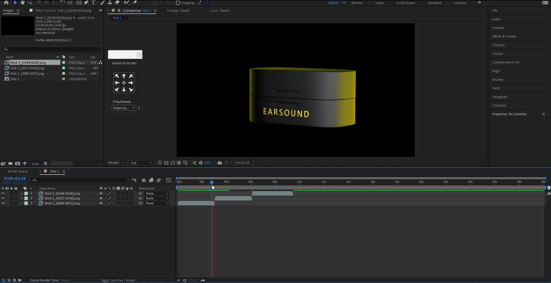Open the Full resolution dropdown
551x283 pixels.
141,163
